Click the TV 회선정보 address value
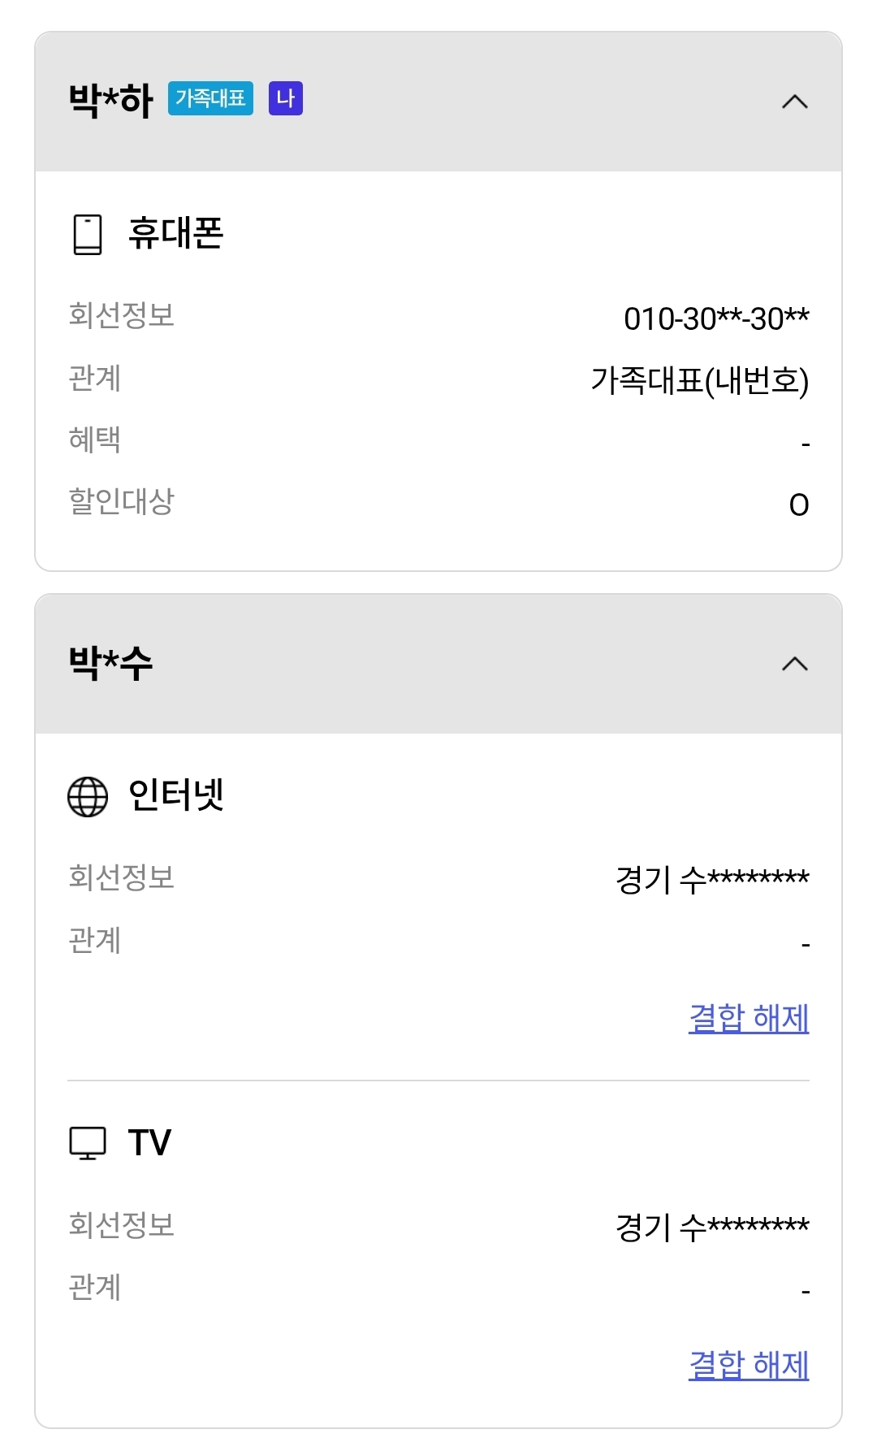This screenshot has height=1451, width=877. point(712,1227)
